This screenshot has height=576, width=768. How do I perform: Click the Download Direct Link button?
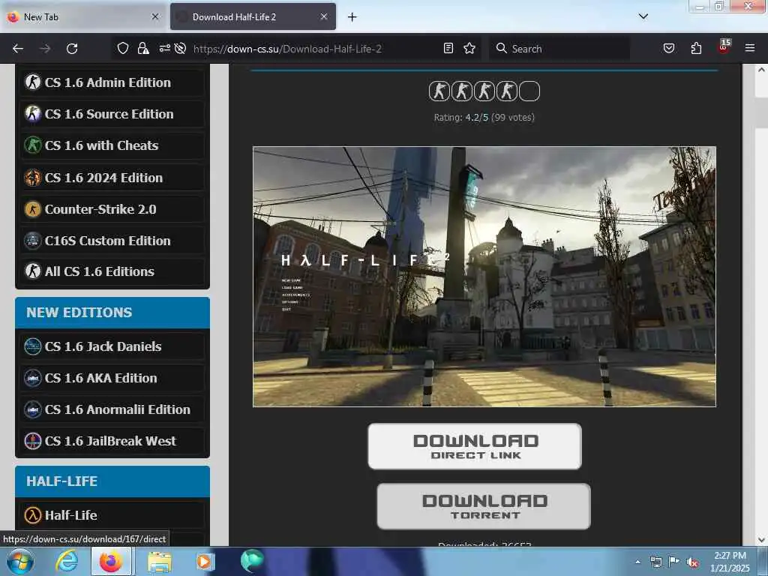pyautogui.click(x=475, y=446)
